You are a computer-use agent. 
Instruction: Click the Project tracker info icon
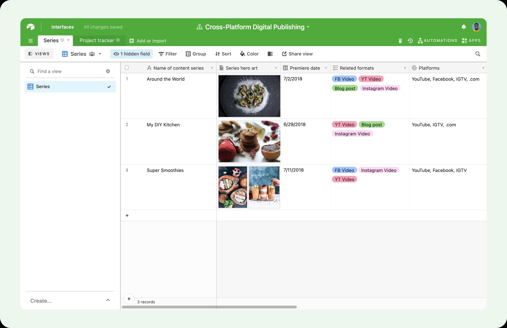pyautogui.click(x=118, y=40)
